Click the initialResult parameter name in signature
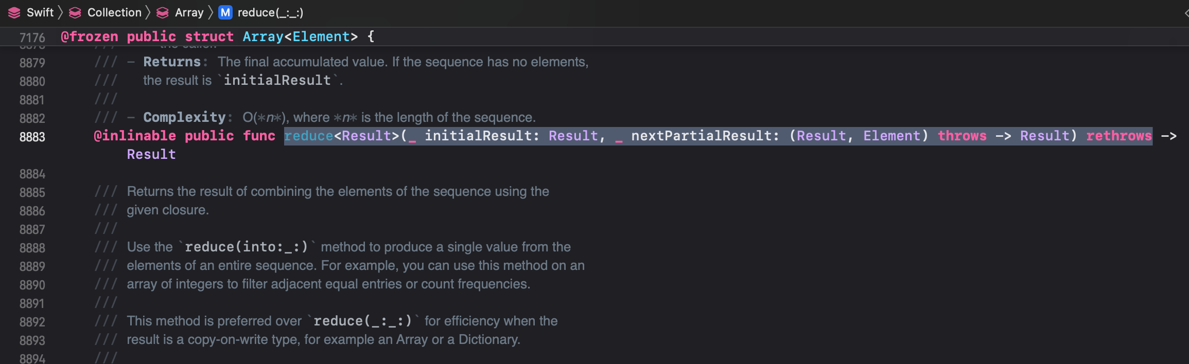The height and width of the screenshot is (364, 1189). [478, 136]
